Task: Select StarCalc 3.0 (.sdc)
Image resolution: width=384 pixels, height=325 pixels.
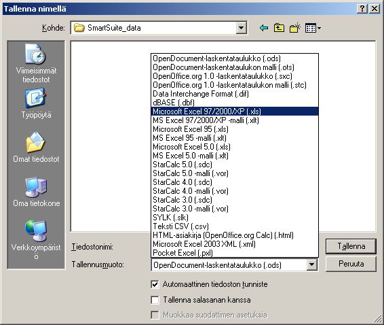Action: [235, 200]
